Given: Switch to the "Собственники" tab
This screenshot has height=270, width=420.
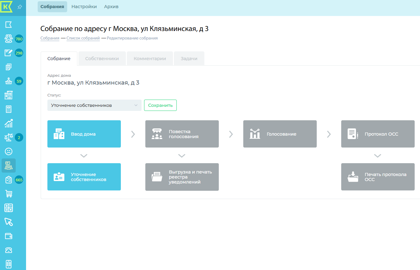Looking at the screenshot, I should pyautogui.click(x=102, y=59).
